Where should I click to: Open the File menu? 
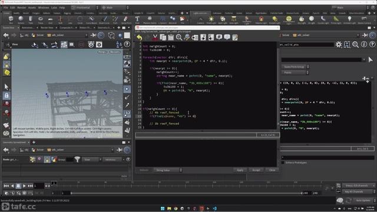[5, 8]
